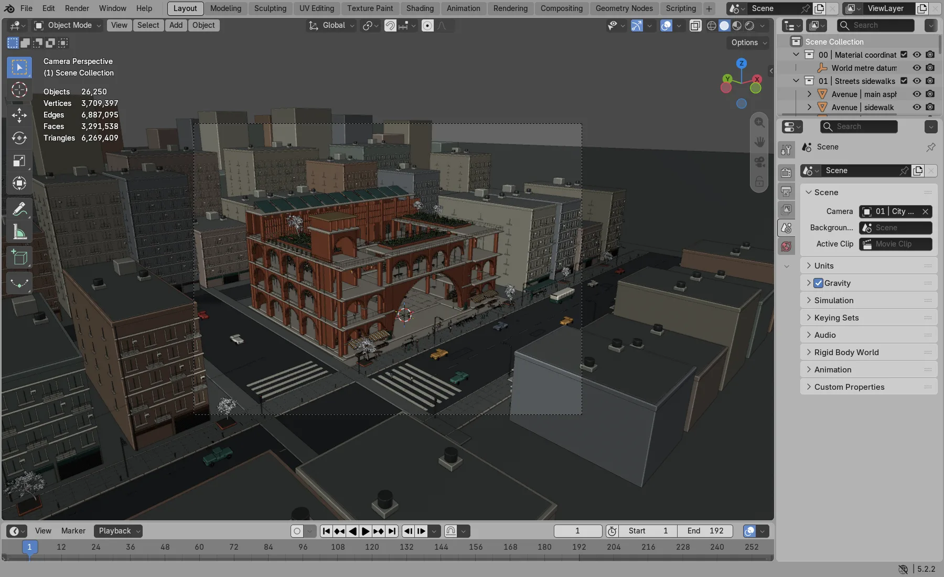Switch to the Shading workspace tab
Screen dimensions: 944x577
click(x=420, y=8)
